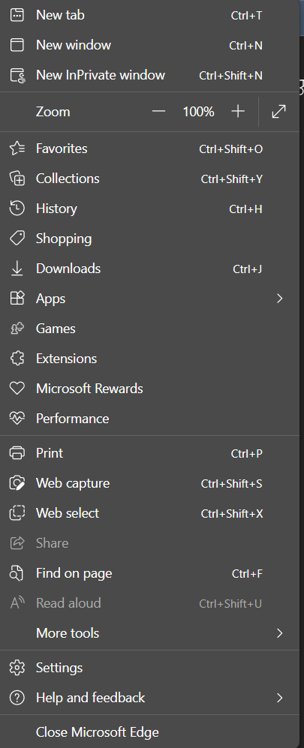Click the Microsoft Rewards heart icon
Viewport: 304px width, 748px height.
click(17, 389)
